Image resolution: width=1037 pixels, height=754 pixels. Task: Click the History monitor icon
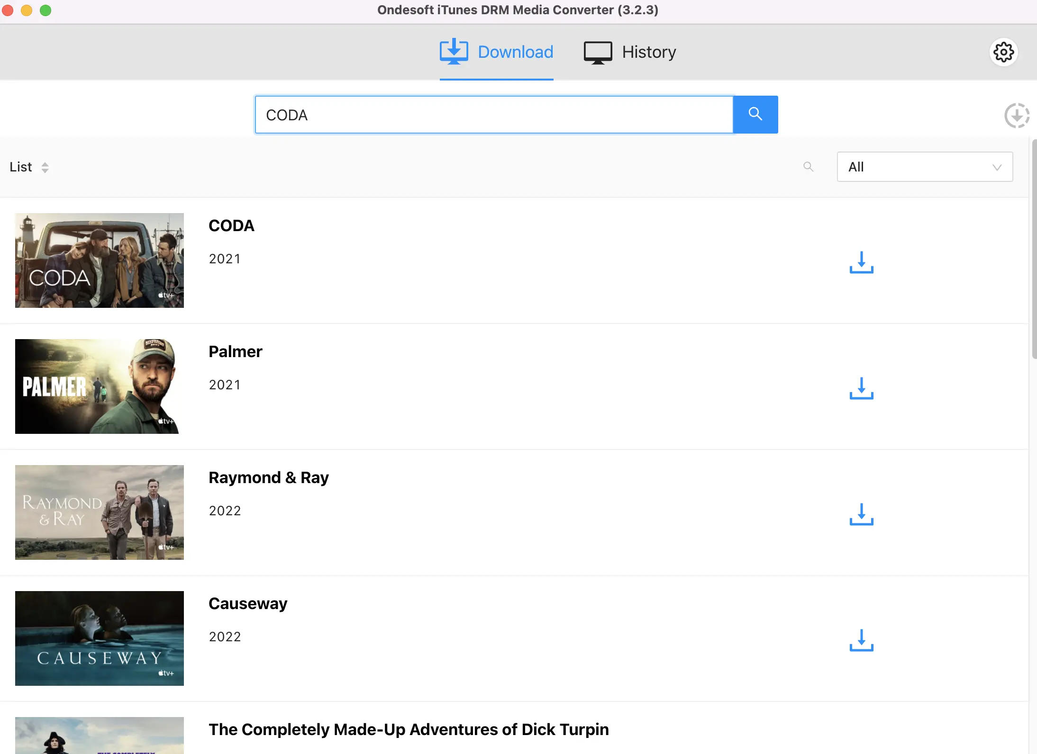(x=597, y=52)
